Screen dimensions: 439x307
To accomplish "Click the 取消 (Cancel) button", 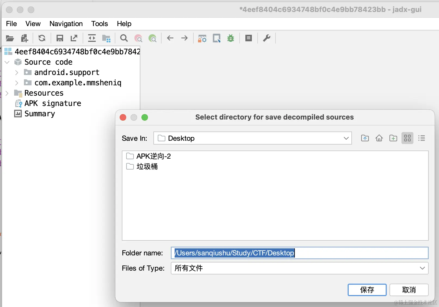I will (409, 290).
